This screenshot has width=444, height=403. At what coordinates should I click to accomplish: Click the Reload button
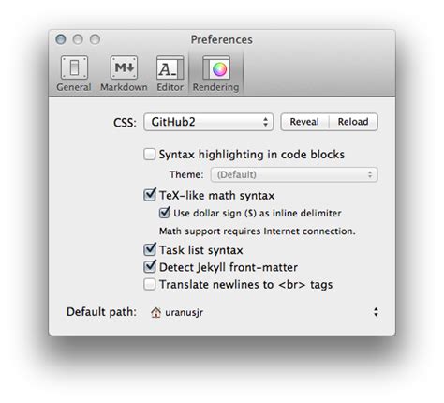tap(353, 122)
